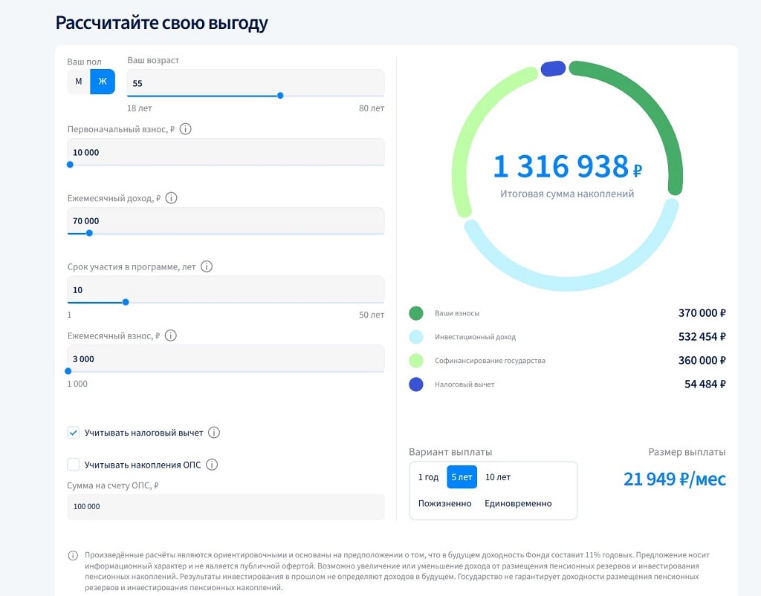Click the Ежемесячный доход slider handle
Viewport: 761px width, 596px height.
click(89, 233)
